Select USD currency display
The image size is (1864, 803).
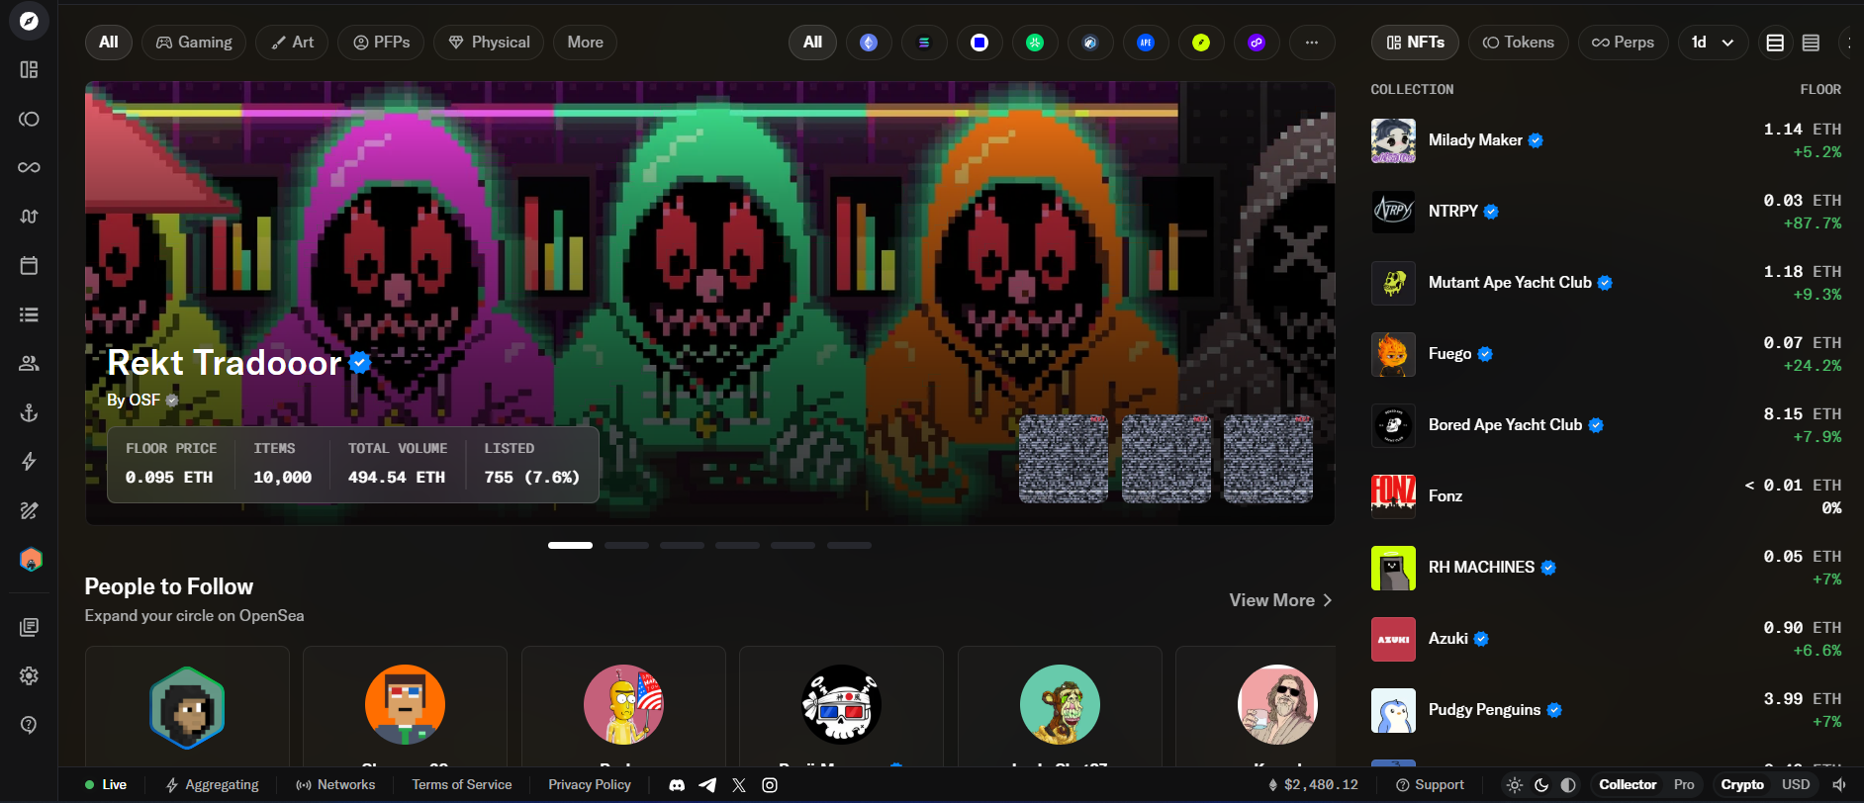pyautogui.click(x=1796, y=785)
